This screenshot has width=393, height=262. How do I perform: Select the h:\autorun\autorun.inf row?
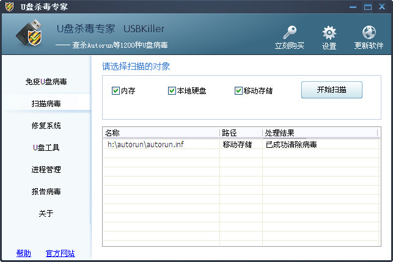pos(241,145)
